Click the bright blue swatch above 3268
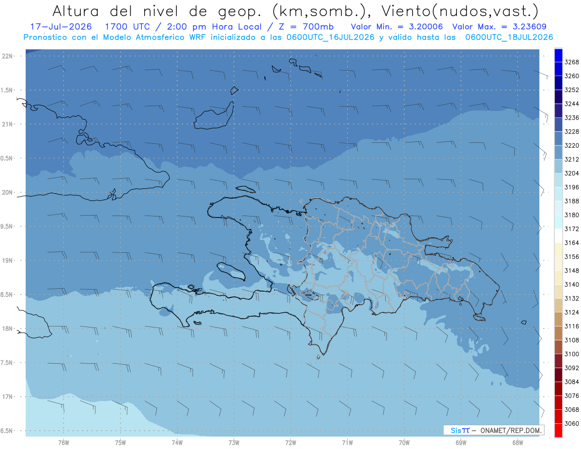This screenshot has width=581, height=449. [x=558, y=55]
